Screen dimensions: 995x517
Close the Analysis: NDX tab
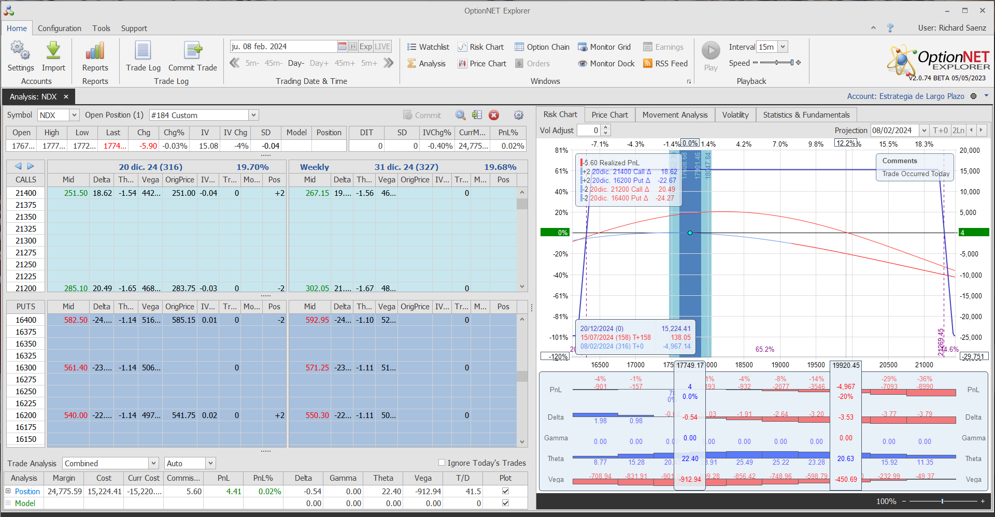[x=66, y=97]
